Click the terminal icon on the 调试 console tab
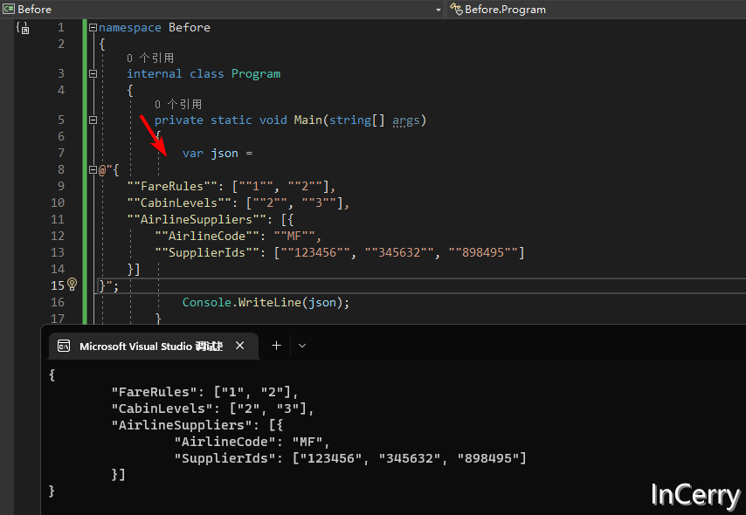 click(x=64, y=346)
